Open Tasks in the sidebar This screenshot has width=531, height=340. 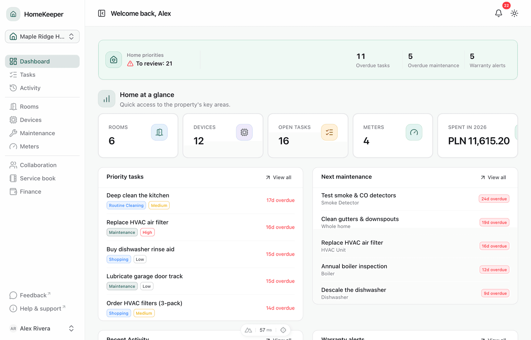pyautogui.click(x=42, y=75)
